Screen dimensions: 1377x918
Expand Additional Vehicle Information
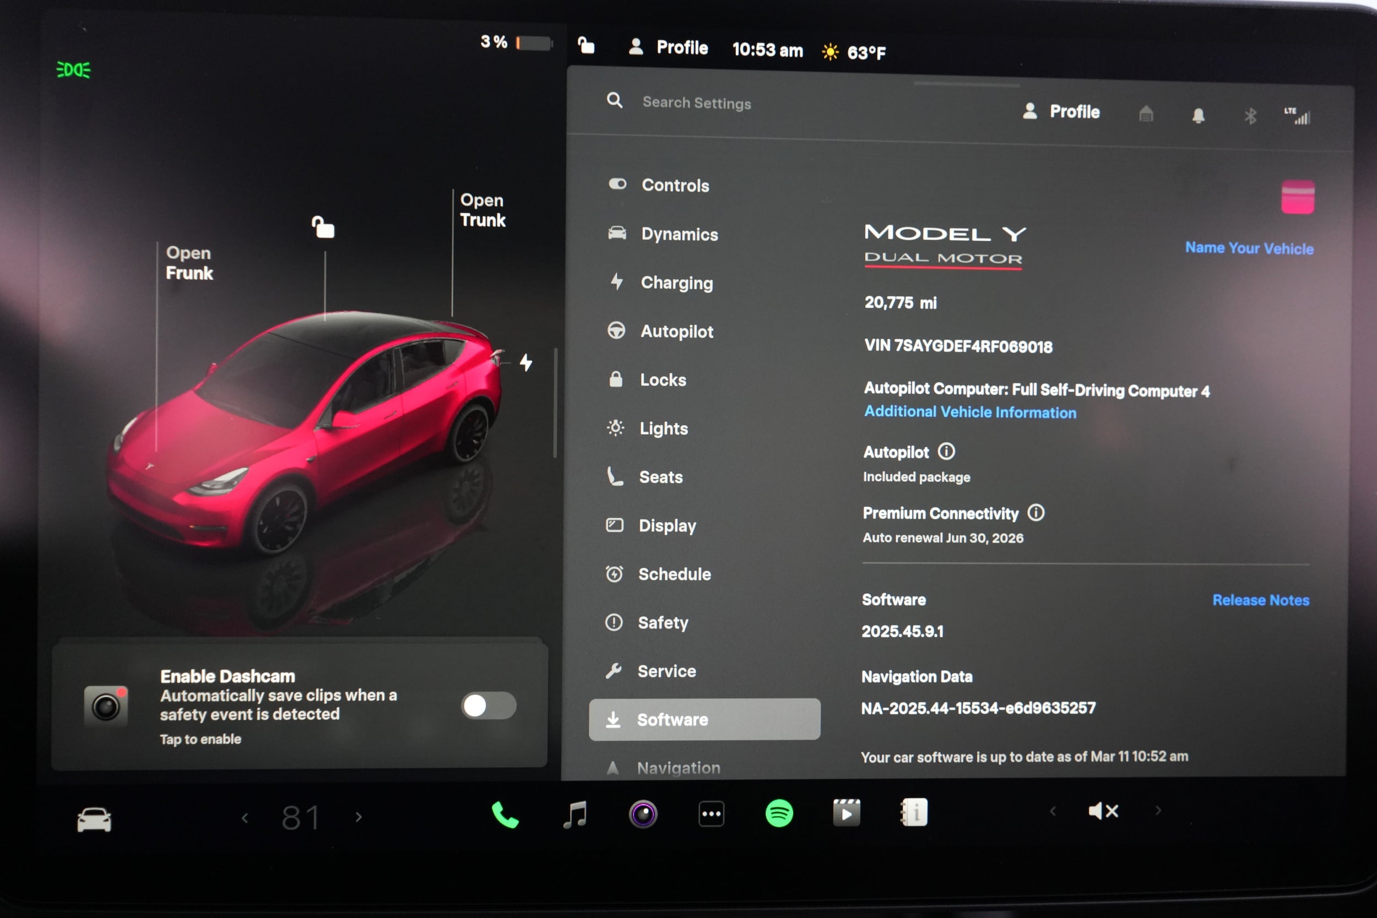point(969,412)
